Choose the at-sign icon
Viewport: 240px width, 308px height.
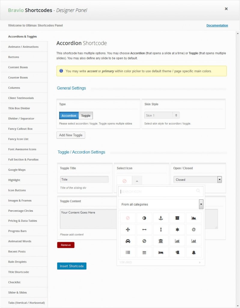[194, 229]
